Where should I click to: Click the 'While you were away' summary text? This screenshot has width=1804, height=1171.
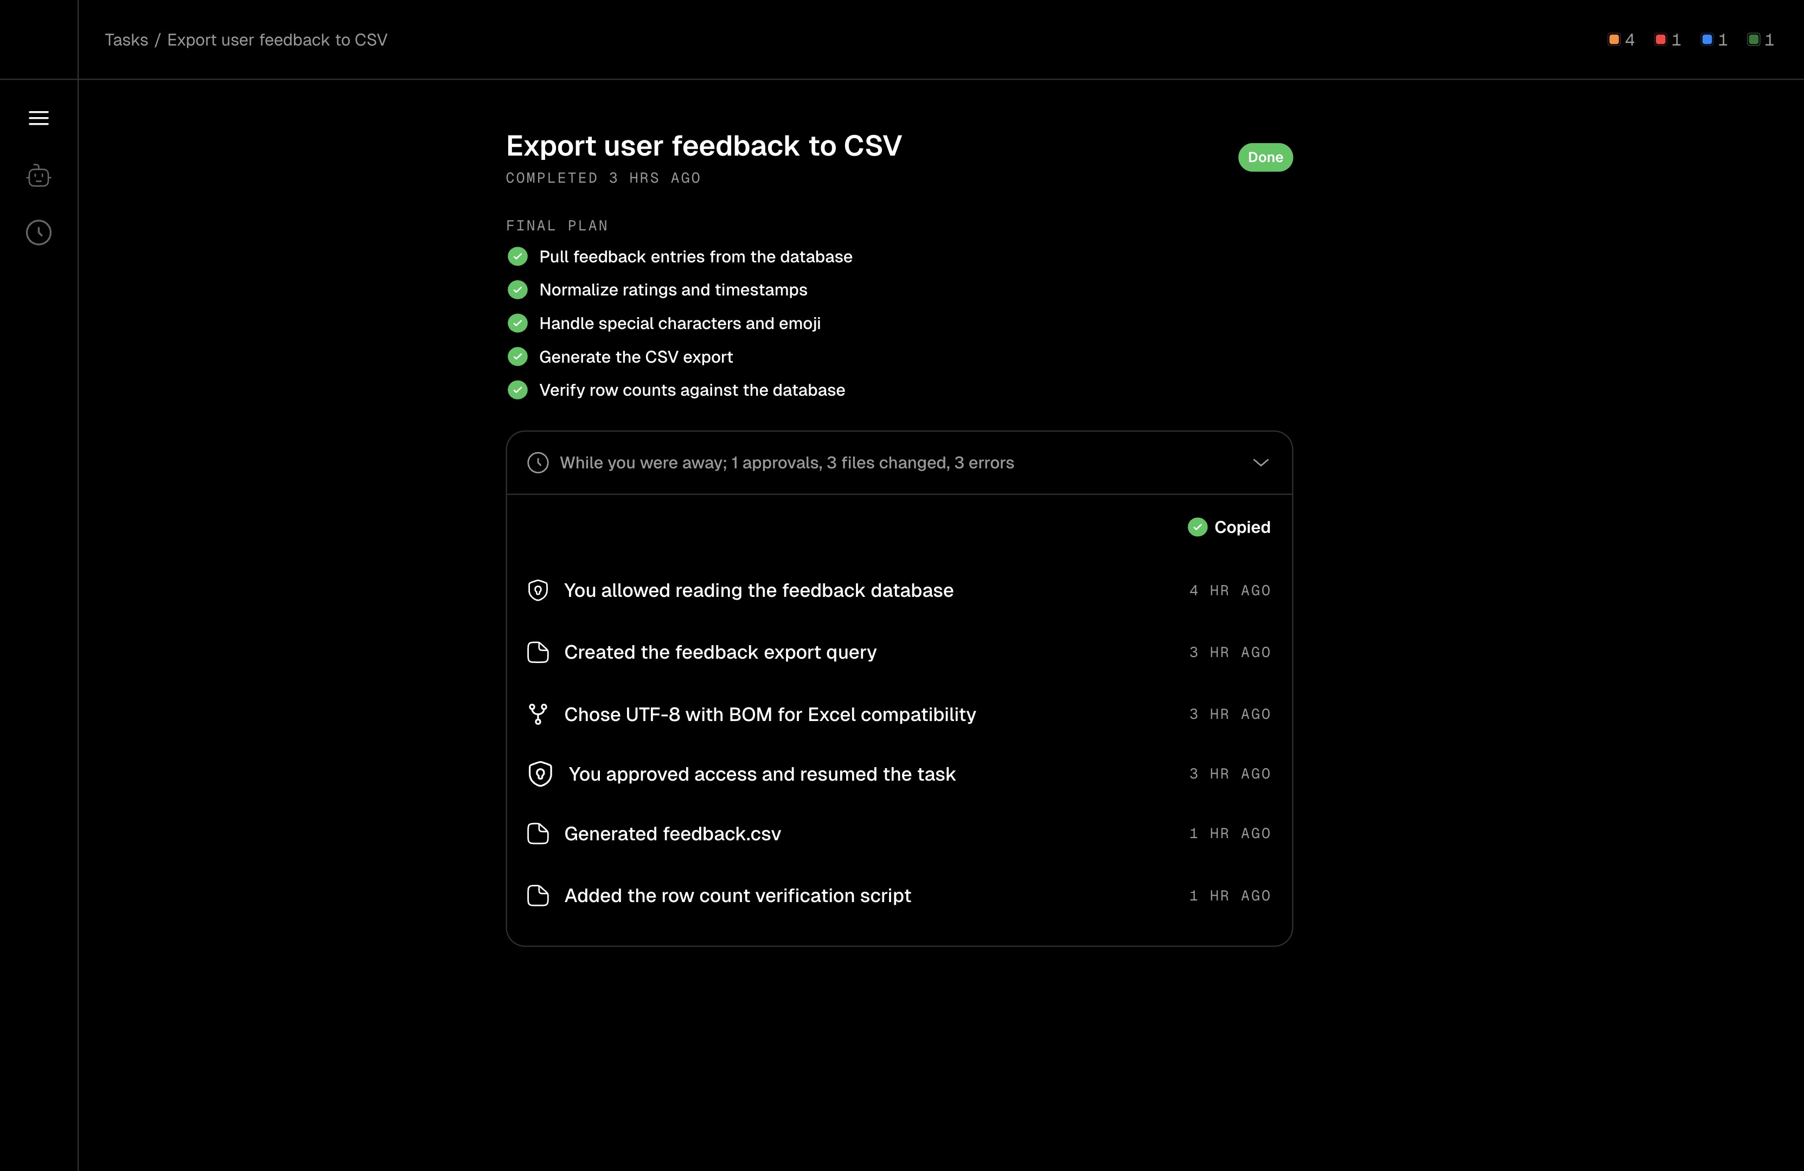coord(787,463)
